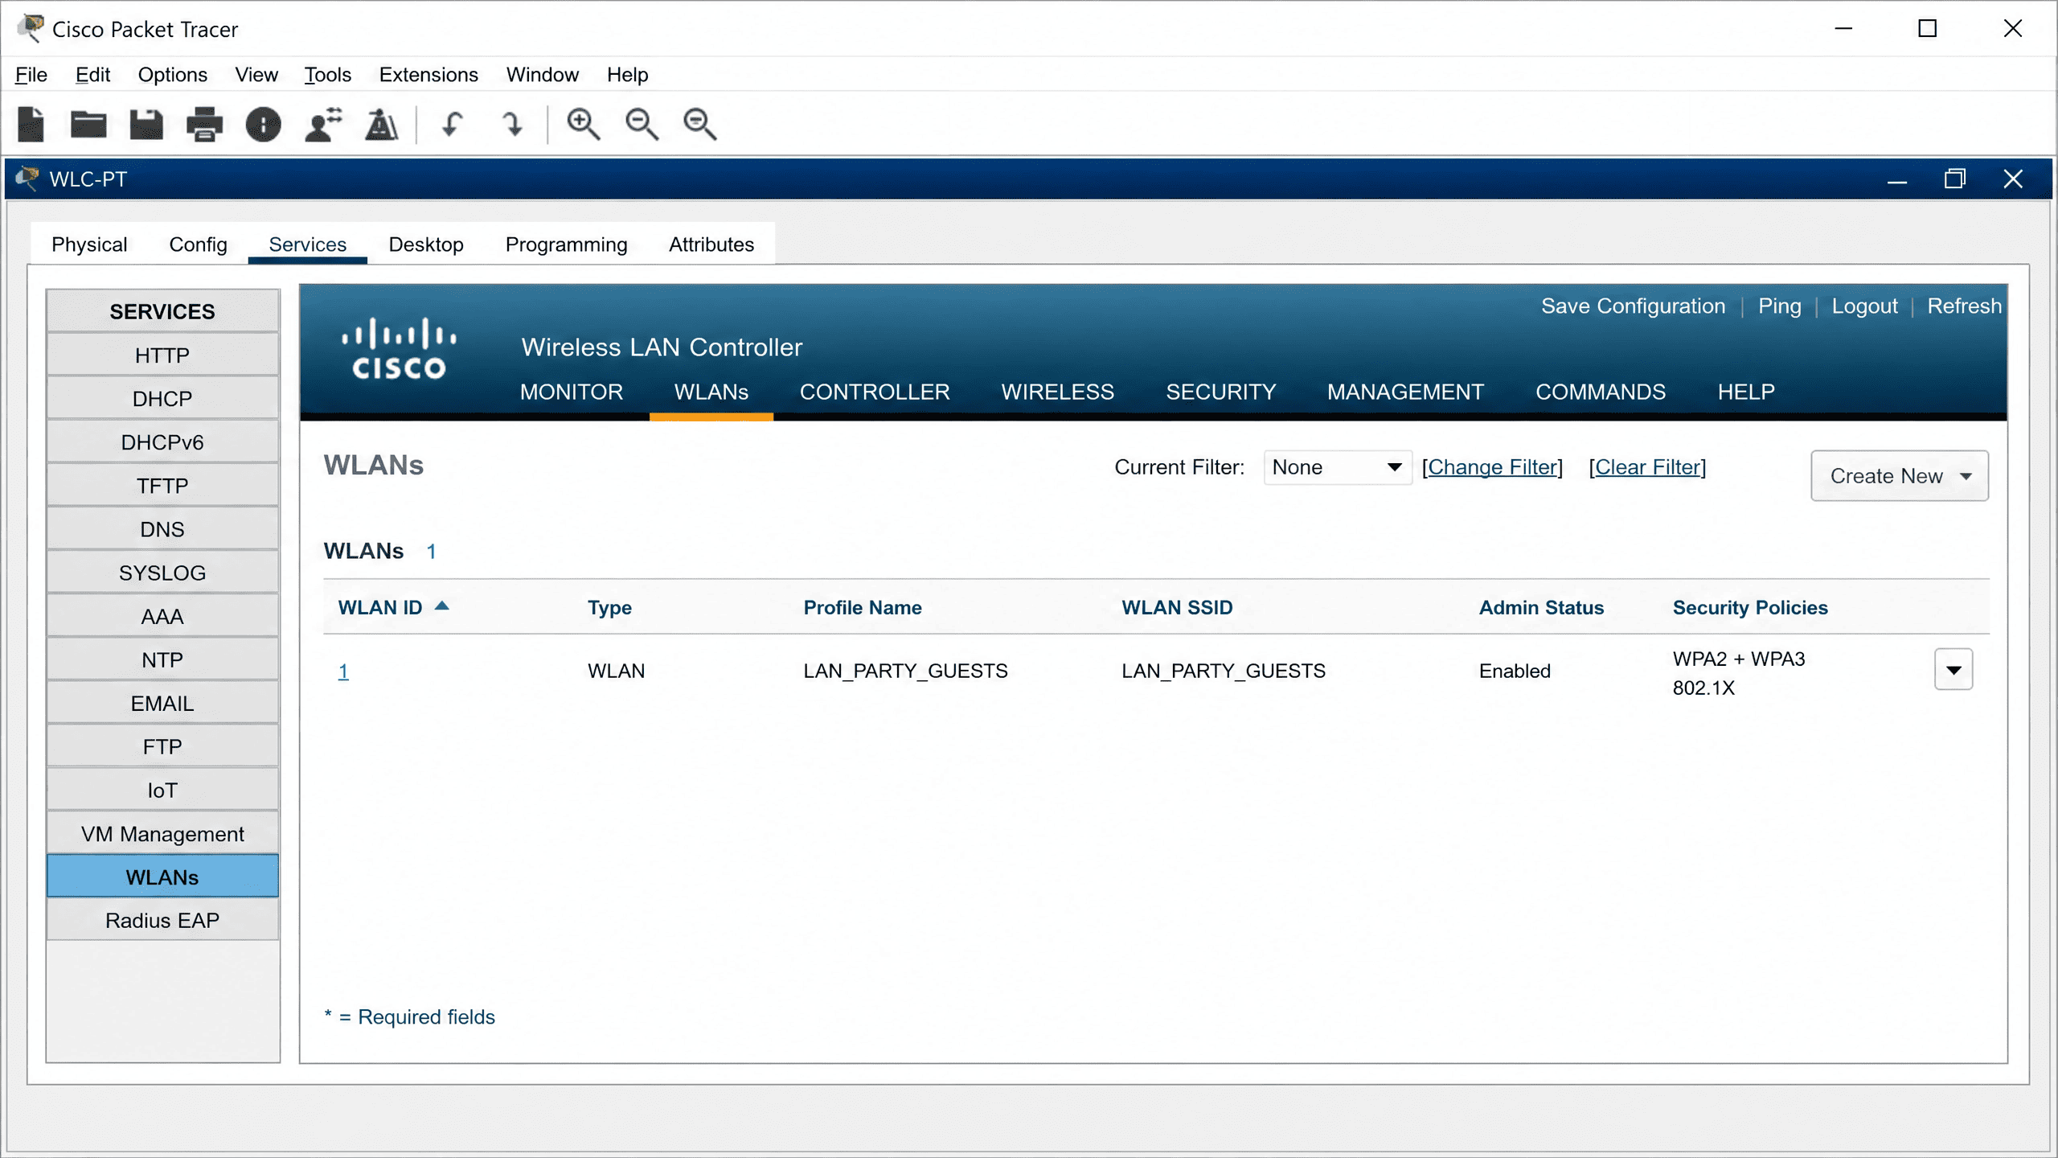Select the Services tab
The width and height of the screenshot is (2058, 1158).
point(308,244)
